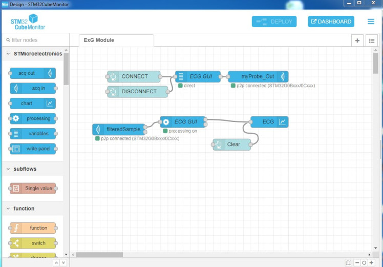Open the hamburger main menu
Screen dimensions: 383x267
point(371,22)
